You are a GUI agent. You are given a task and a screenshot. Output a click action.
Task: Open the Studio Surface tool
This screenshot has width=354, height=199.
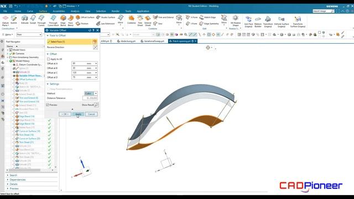click(x=106, y=17)
